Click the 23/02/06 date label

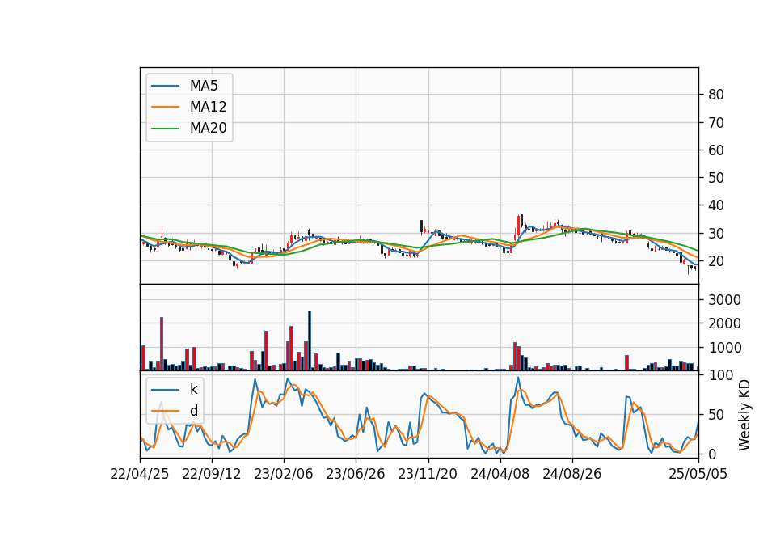[284, 474]
